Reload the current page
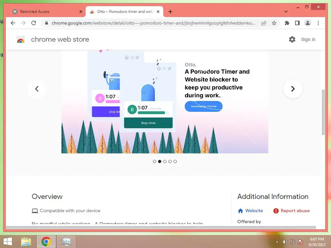This screenshot has height=248, width=331. click(34, 23)
